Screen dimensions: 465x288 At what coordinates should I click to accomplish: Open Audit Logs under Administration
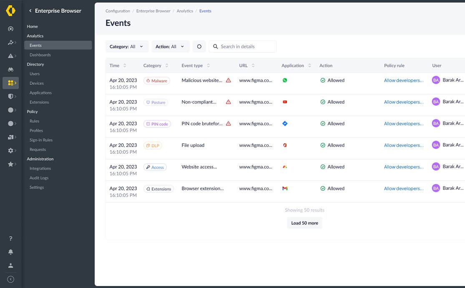pos(40,178)
